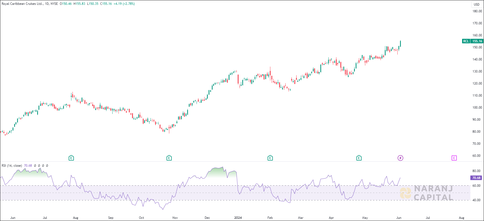Click the Mar label on the time axis
Viewport: 484px width, 221px height.
(301, 218)
